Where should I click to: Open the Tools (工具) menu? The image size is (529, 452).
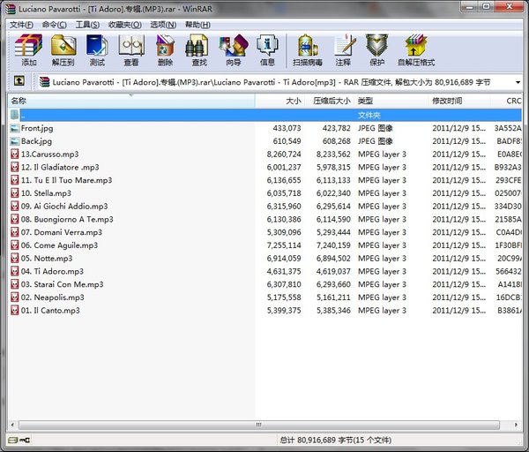(87, 25)
